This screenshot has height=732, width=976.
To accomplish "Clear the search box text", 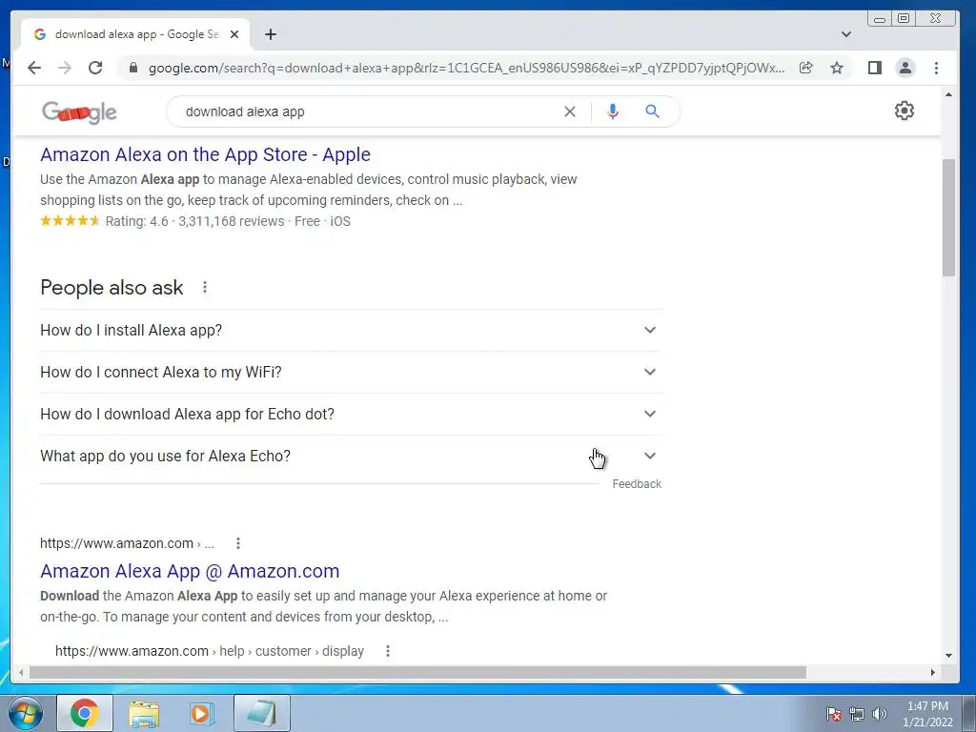I will click(570, 112).
